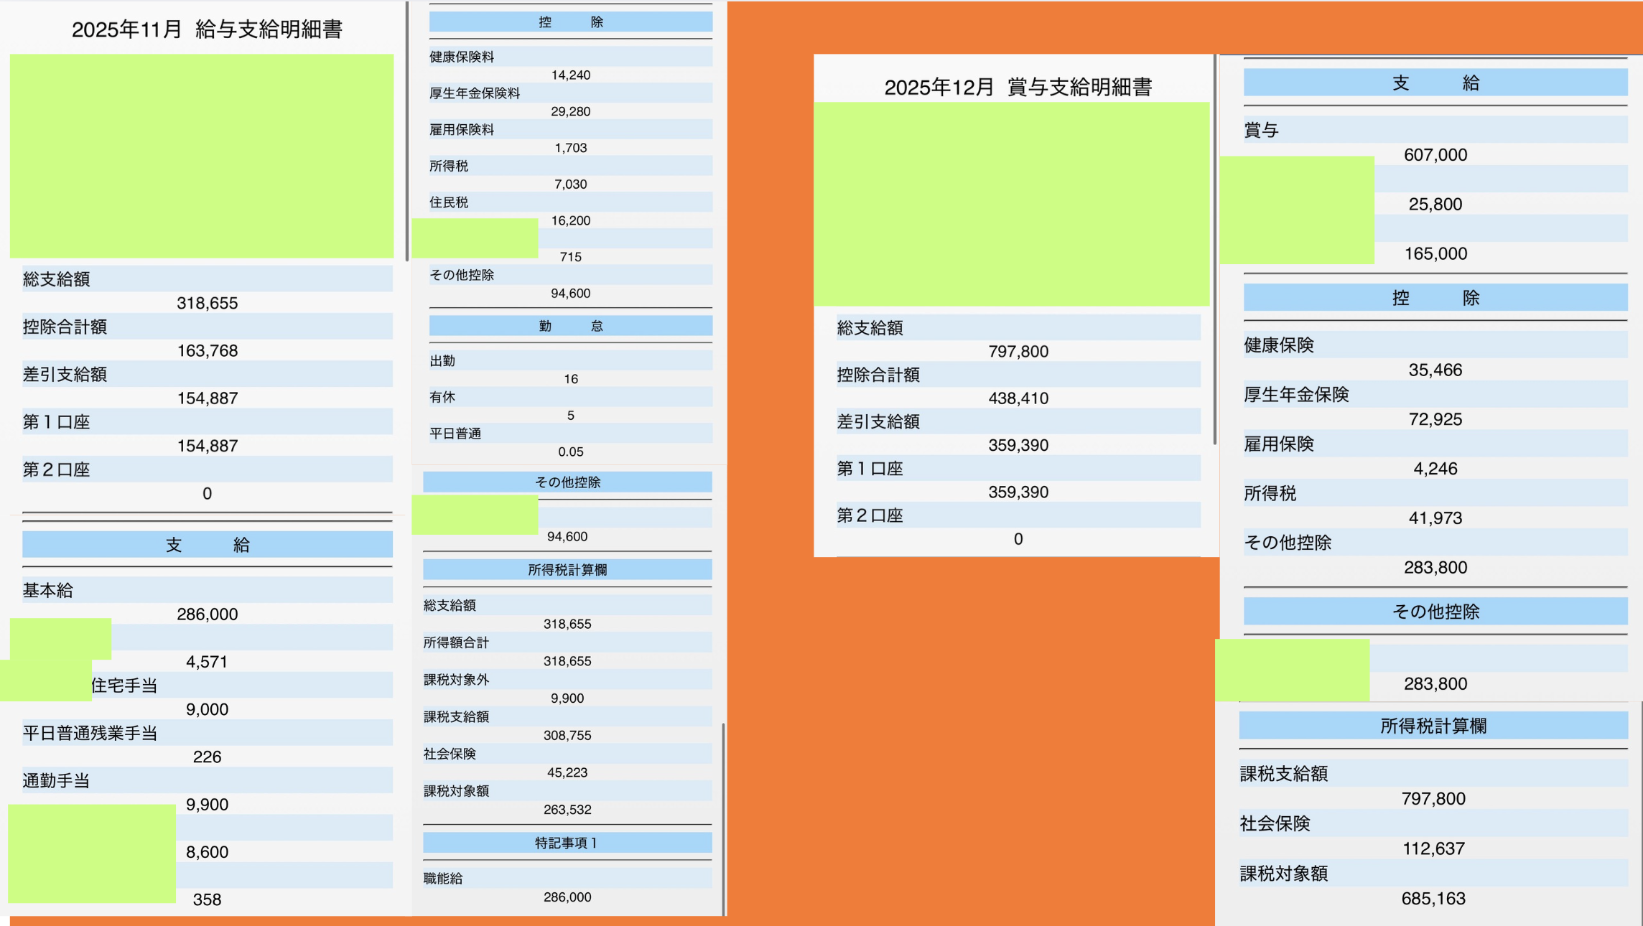
Task: Click the 控除 section header in middle column
Action: click(x=569, y=21)
